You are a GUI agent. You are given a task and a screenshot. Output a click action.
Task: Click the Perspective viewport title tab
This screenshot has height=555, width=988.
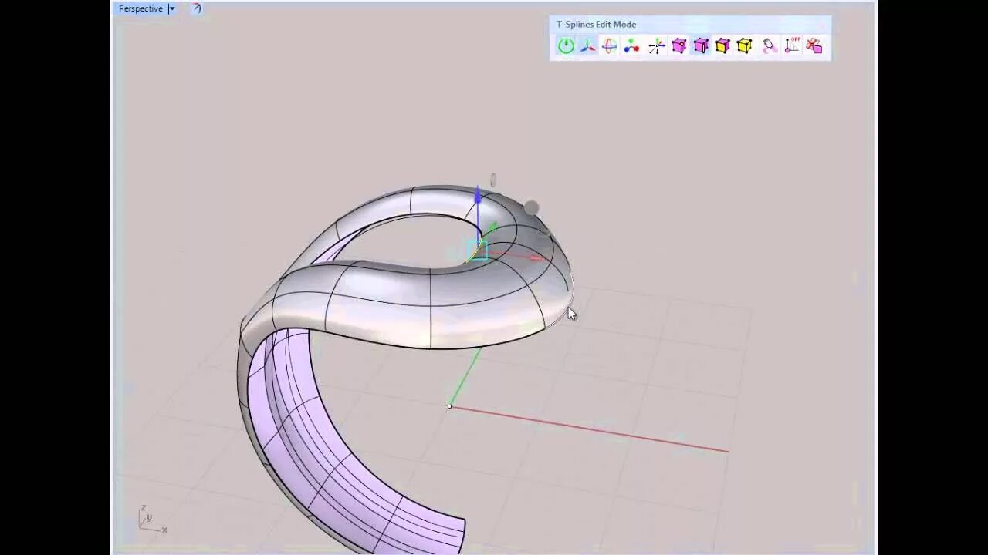click(x=140, y=9)
